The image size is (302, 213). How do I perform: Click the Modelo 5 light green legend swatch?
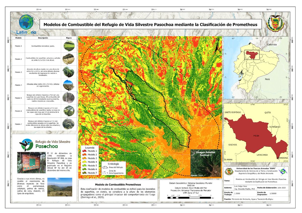click(85, 166)
